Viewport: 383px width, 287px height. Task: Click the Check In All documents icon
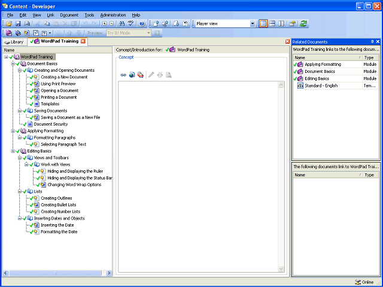tap(165, 24)
